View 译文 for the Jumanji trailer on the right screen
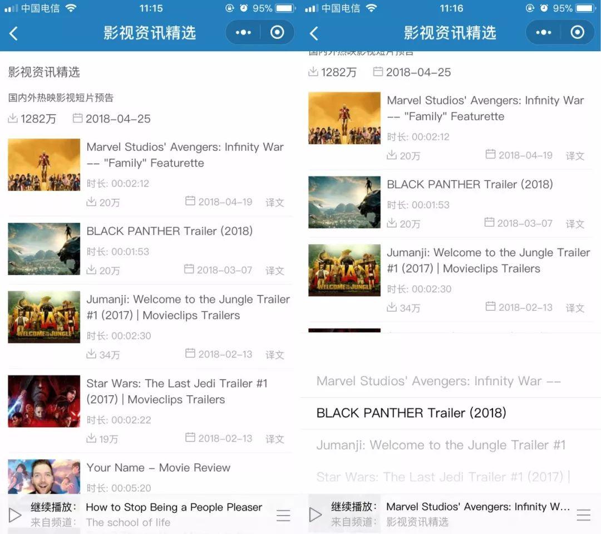The height and width of the screenshot is (534, 601). click(x=575, y=308)
